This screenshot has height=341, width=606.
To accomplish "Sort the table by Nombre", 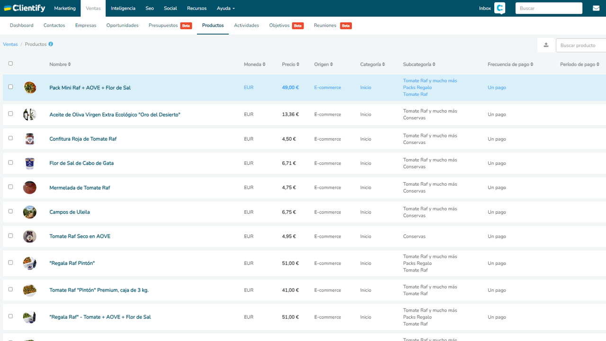I will 60,64.
